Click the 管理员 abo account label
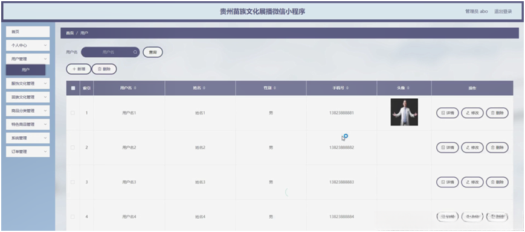Screen dimensions: 525x232 477,11
